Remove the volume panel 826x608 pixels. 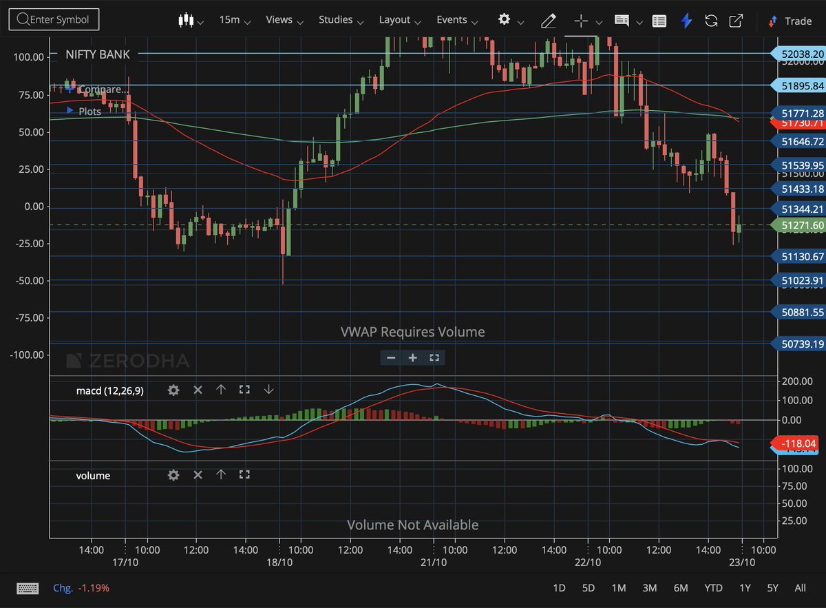tap(198, 475)
